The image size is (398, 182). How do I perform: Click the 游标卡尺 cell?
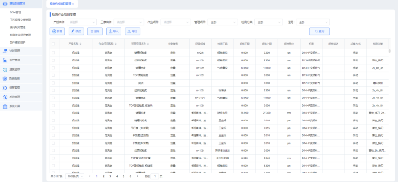pyautogui.click(x=222, y=113)
